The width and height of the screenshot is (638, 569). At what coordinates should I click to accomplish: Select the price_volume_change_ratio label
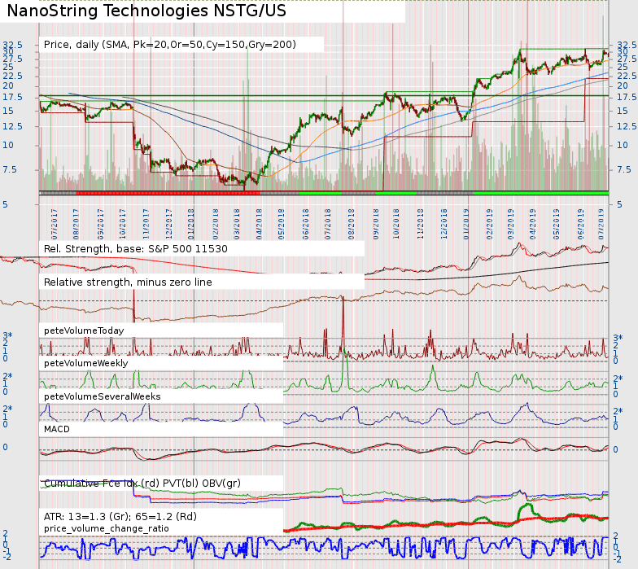(x=106, y=529)
